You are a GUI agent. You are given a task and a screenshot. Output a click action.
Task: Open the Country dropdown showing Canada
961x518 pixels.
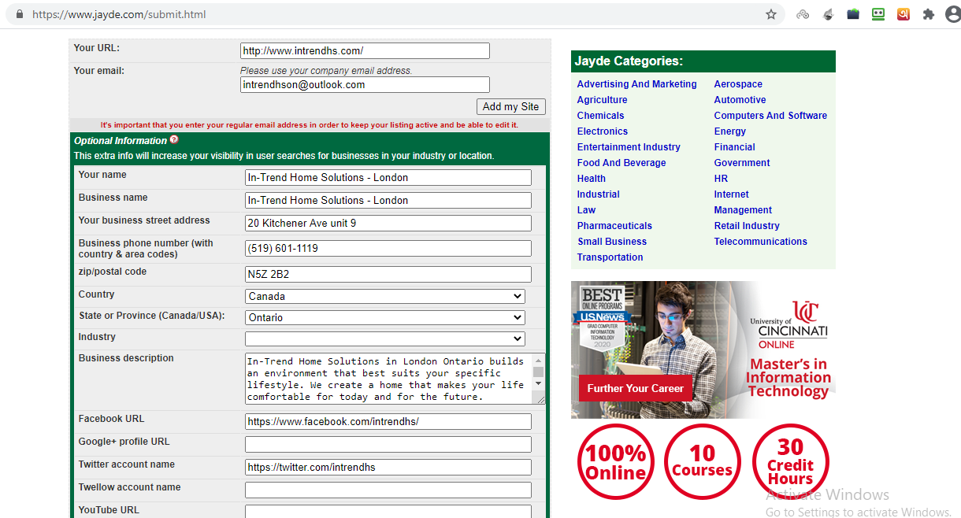385,296
